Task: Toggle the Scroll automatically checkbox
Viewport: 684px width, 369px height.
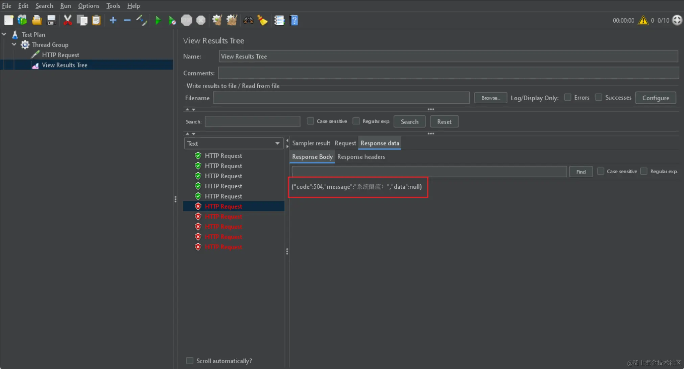Action: tap(190, 361)
